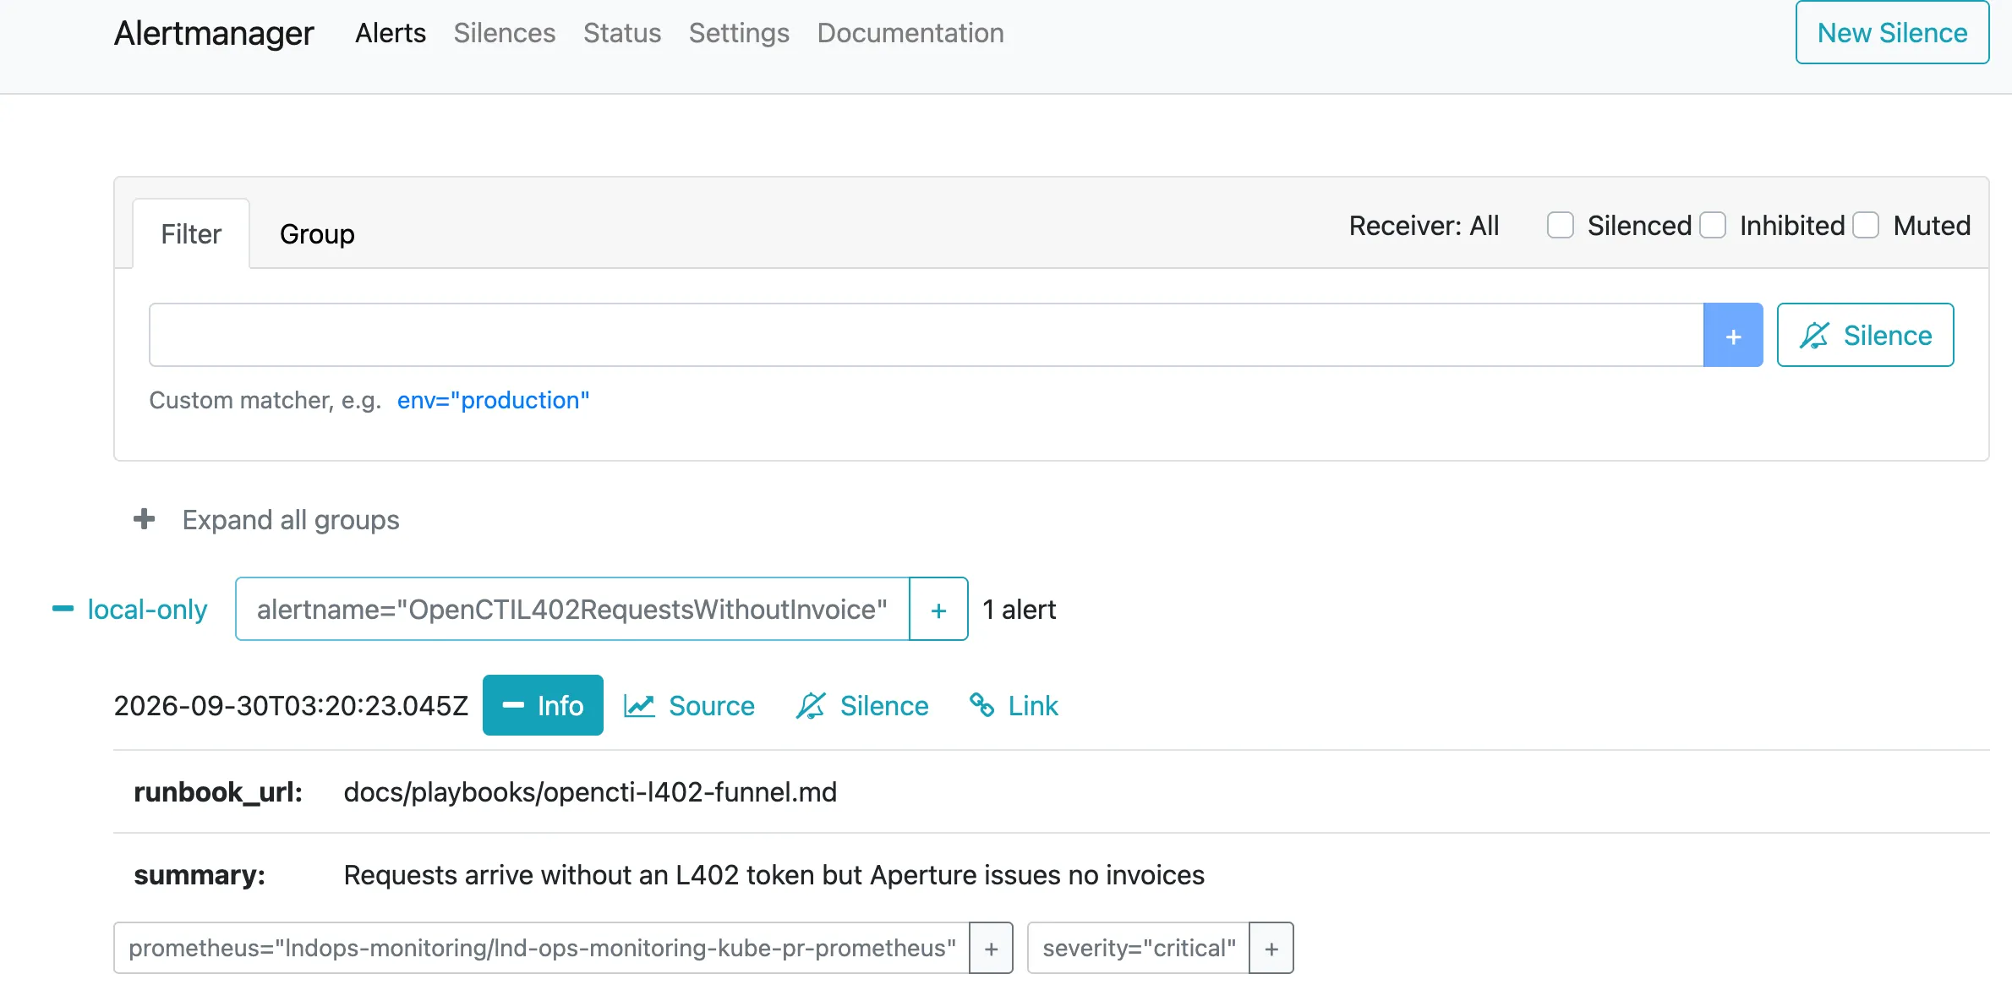Switch to the Group tab
Screen dimensions: 2012x996
click(x=317, y=234)
